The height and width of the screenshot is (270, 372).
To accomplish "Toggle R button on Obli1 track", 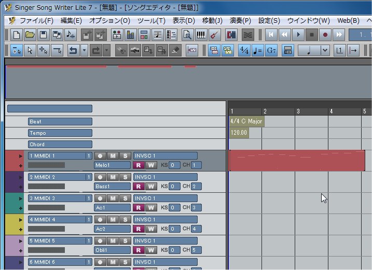I will (139, 250).
